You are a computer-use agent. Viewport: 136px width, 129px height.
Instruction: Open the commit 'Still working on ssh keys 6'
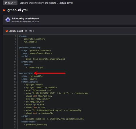tap(25, 18)
